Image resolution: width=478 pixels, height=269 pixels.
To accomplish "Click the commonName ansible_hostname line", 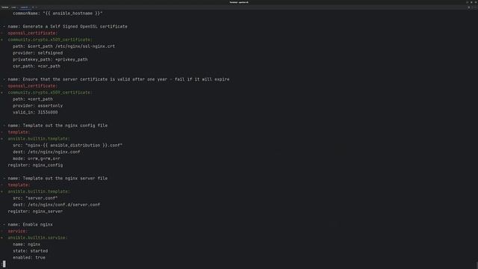I will click(58, 13).
